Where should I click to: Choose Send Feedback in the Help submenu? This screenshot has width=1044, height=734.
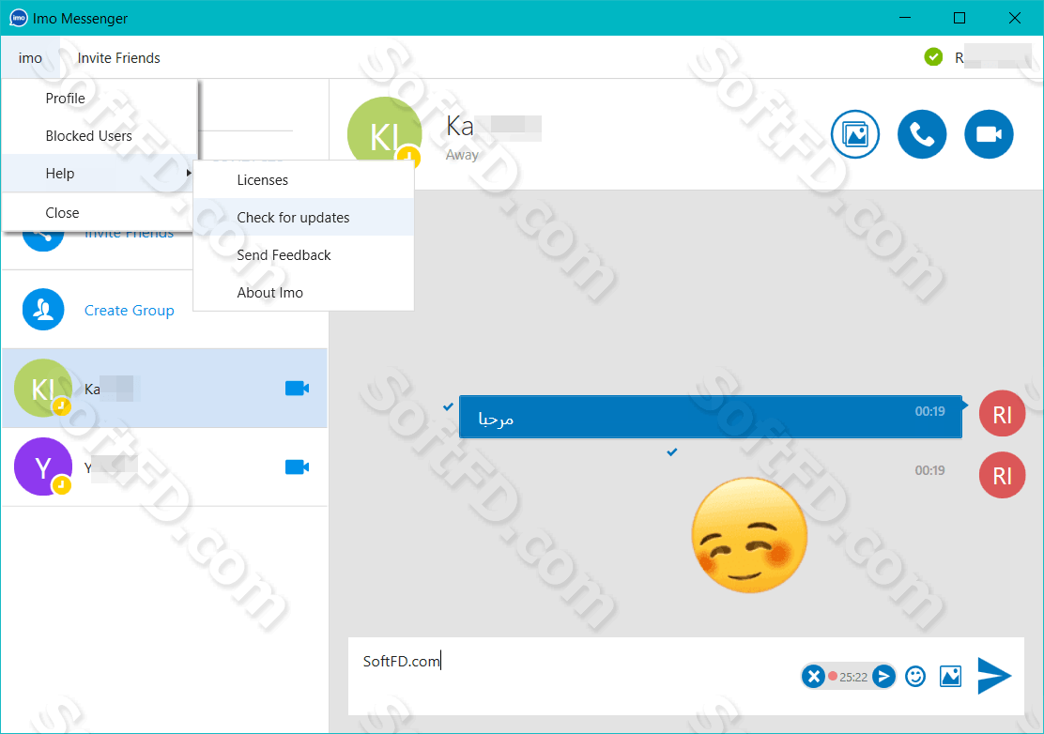tap(303, 255)
